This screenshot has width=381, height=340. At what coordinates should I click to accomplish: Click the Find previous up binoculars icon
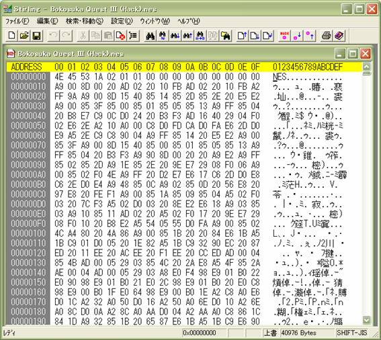(x=187, y=36)
